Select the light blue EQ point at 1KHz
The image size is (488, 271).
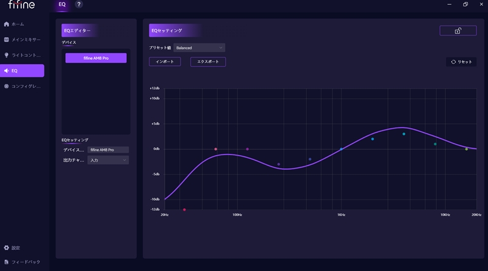click(341, 149)
